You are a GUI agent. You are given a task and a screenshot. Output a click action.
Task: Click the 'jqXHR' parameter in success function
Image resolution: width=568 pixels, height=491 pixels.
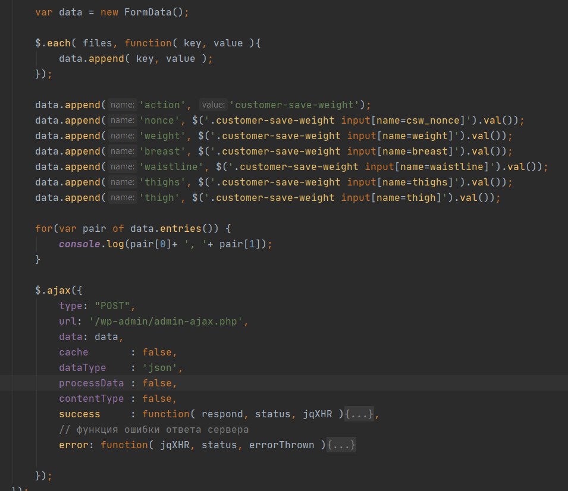[x=318, y=414]
